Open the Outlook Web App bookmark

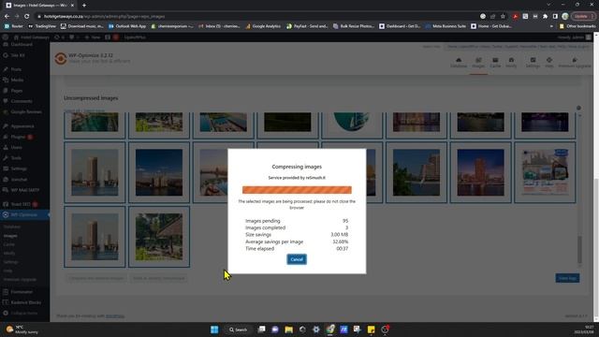(x=127, y=26)
